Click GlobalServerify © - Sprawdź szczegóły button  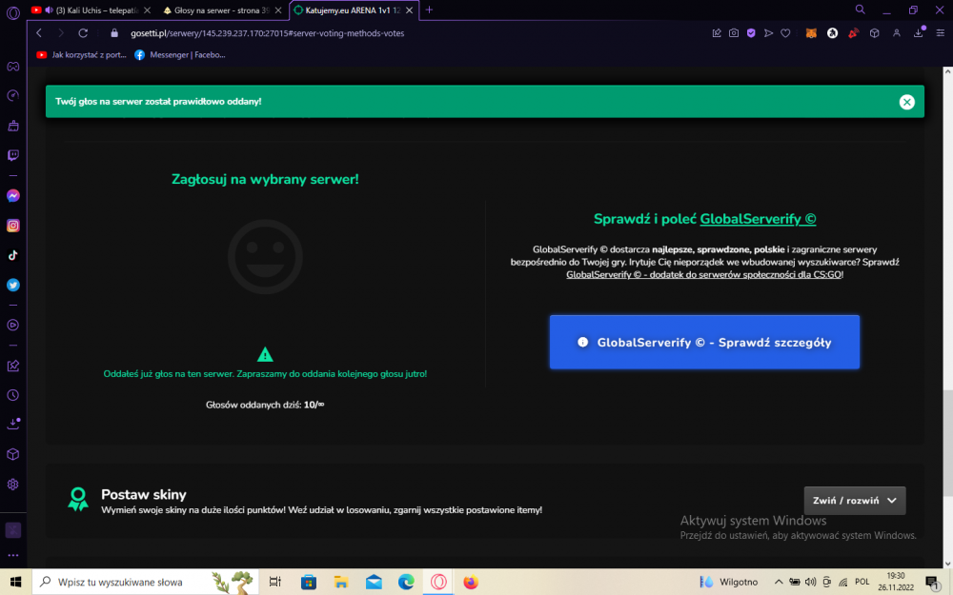tap(704, 342)
